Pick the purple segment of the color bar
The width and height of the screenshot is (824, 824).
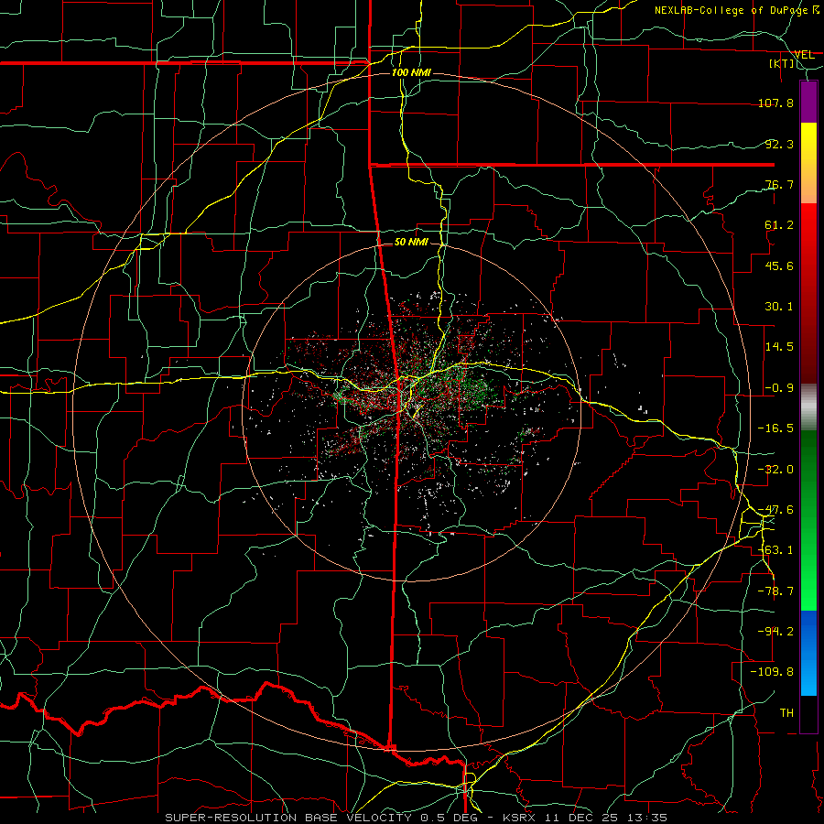pos(808,103)
